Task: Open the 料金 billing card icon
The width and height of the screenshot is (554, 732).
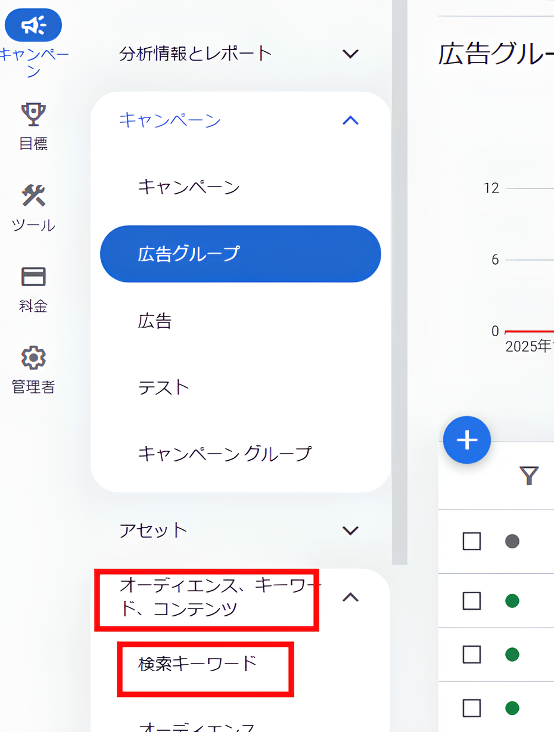Action: (x=33, y=275)
